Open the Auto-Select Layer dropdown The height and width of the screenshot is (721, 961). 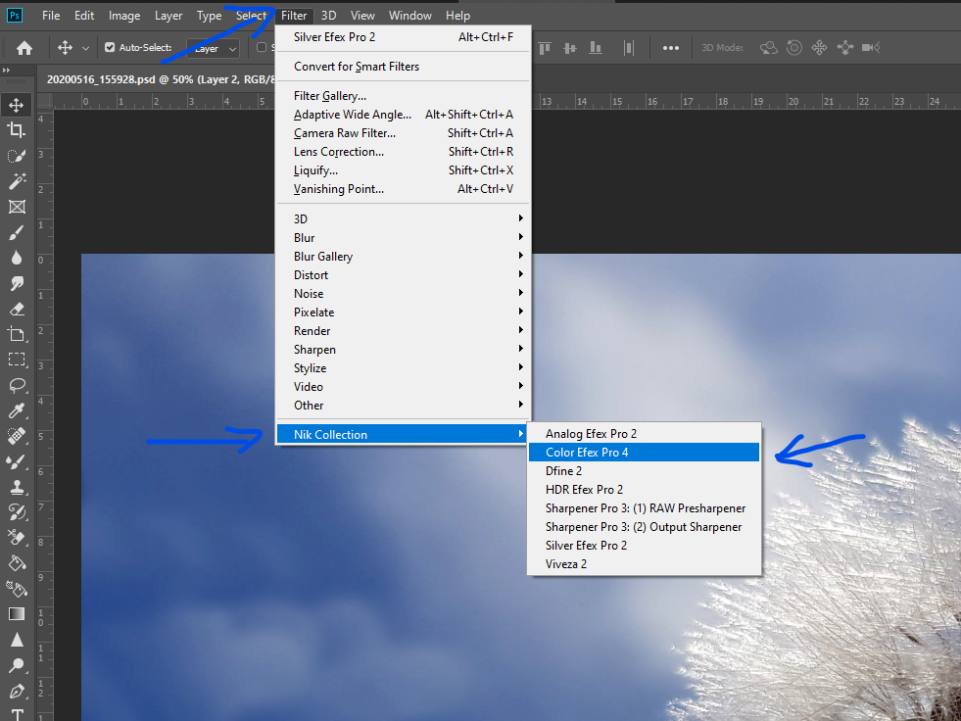213,48
